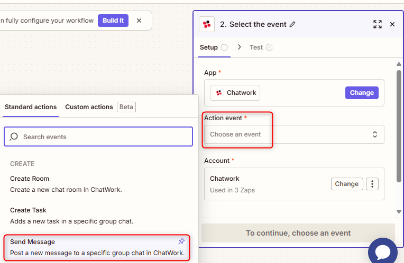Click Change in the Account section
Screen dimensions: 404x263
click(347, 184)
